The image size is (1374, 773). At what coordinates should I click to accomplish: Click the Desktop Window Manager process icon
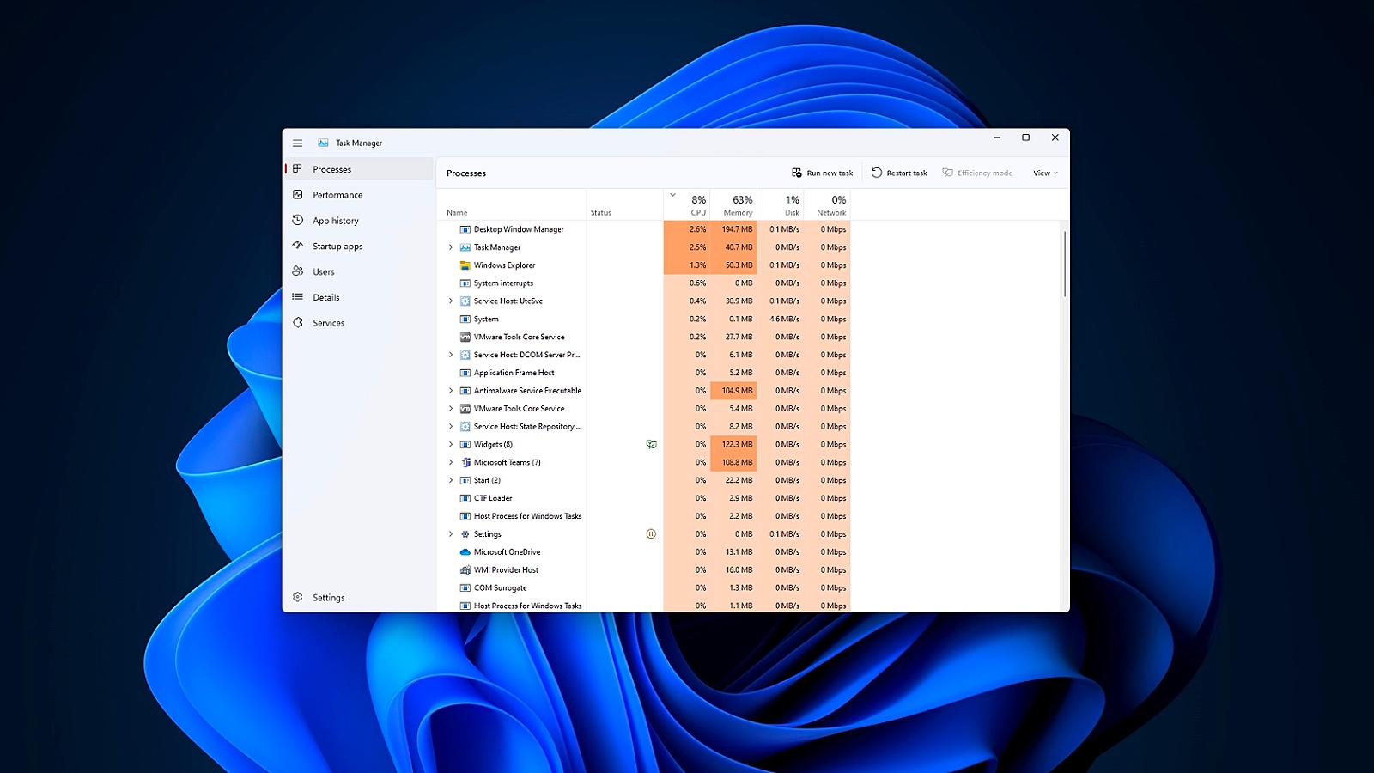coord(465,229)
